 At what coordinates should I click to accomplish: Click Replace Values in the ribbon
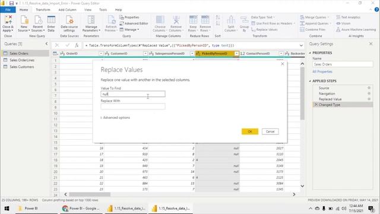click(264, 30)
